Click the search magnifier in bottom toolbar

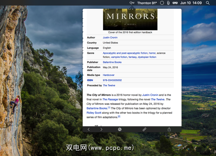(120, 129)
